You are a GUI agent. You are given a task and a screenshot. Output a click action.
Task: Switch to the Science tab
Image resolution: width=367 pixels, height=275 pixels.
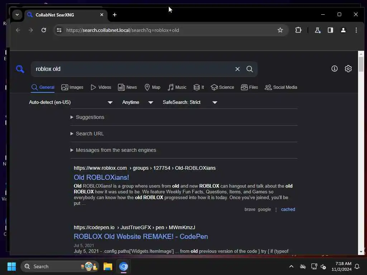tap(222, 87)
